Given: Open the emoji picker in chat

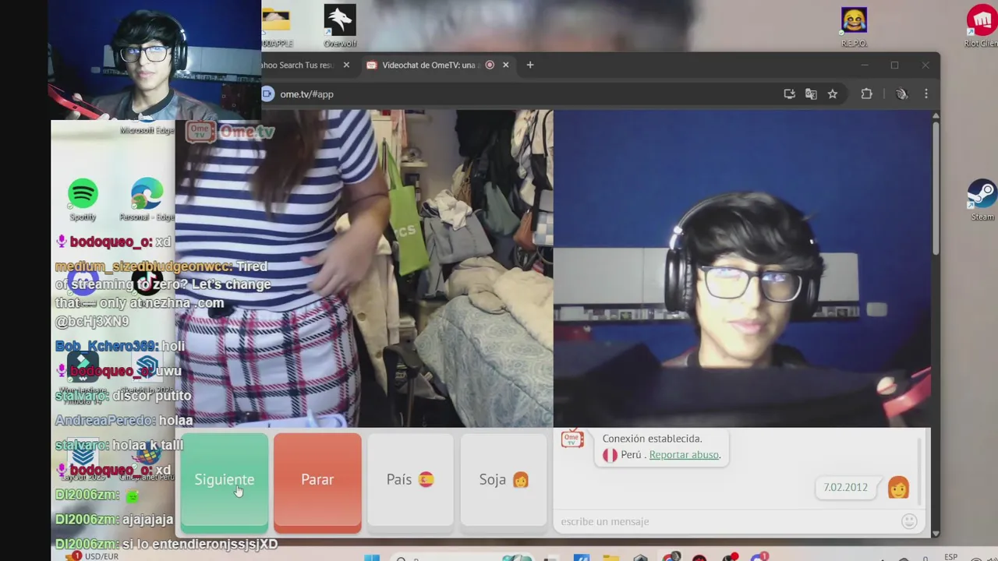Looking at the screenshot, I should click(909, 521).
